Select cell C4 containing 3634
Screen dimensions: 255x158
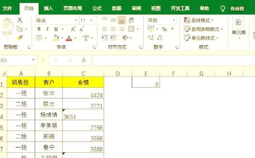point(83,115)
